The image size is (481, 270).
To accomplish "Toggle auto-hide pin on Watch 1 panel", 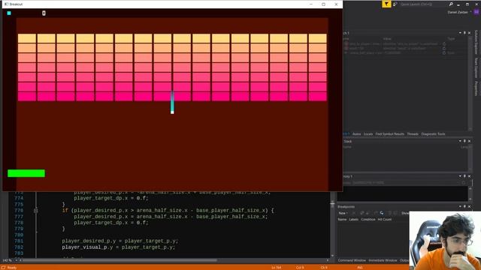I will pyautogui.click(x=464, y=33).
